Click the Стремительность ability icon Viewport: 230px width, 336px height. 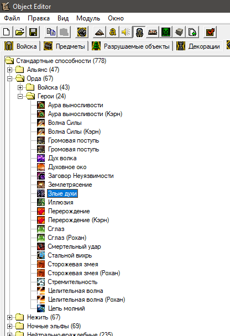coord(41,282)
